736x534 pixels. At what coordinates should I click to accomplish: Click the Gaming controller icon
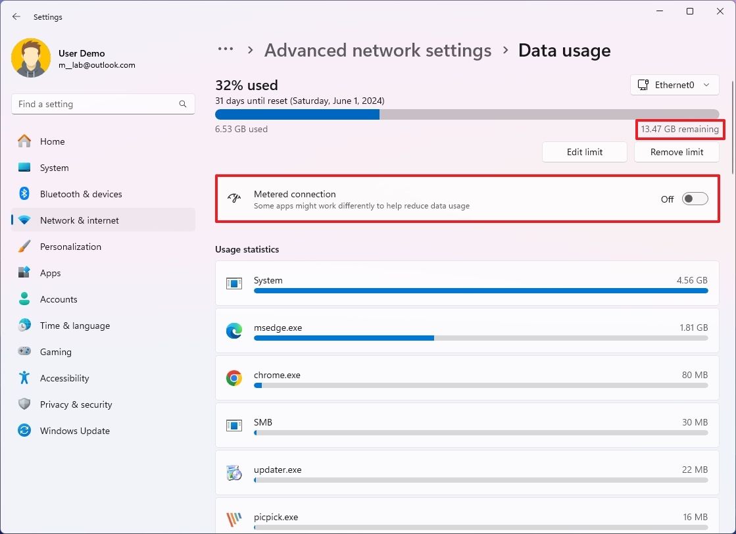click(25, 352)
